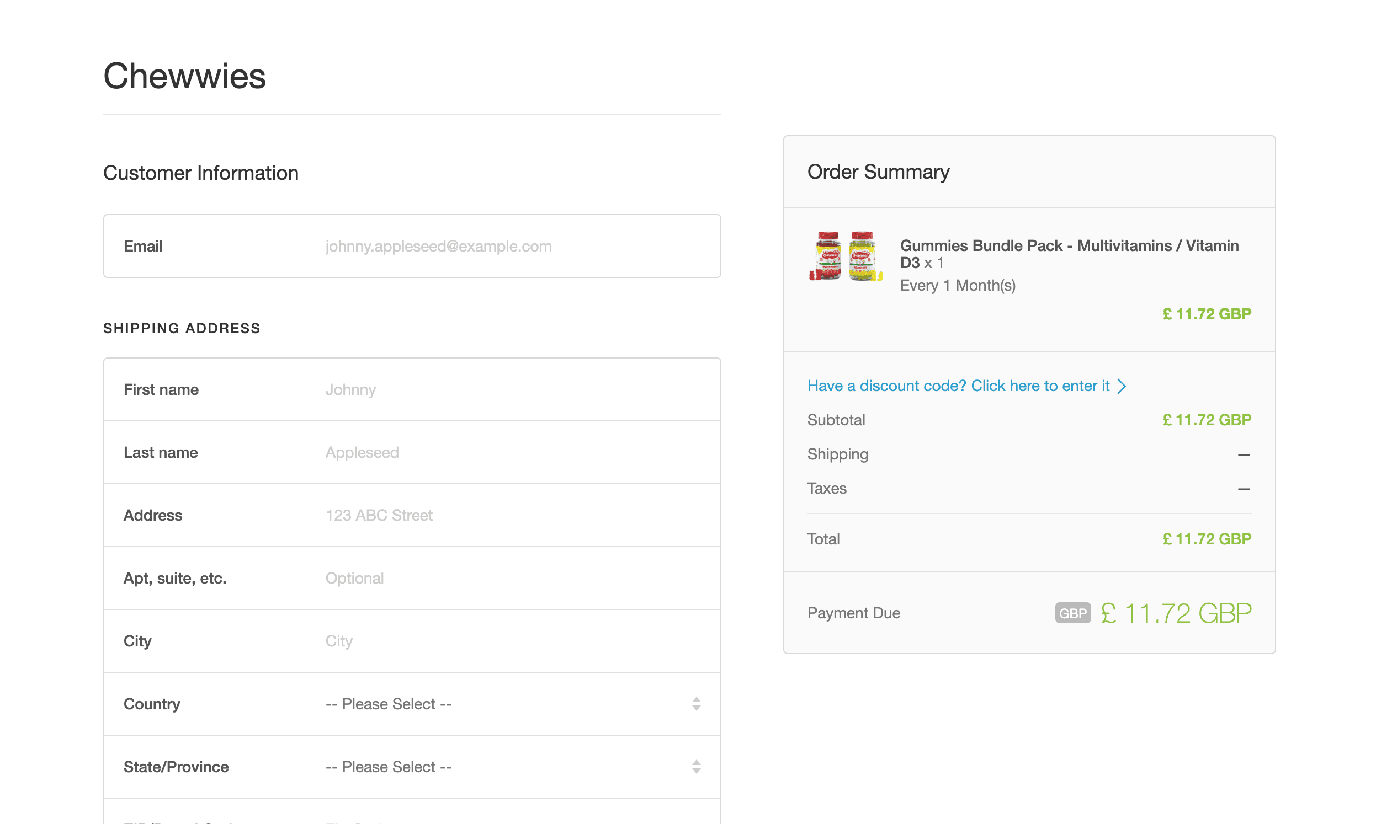This screenshot has height=824, width=1392.
Task: Click the Taxes label in order summary
Action: tap(826, 488)
